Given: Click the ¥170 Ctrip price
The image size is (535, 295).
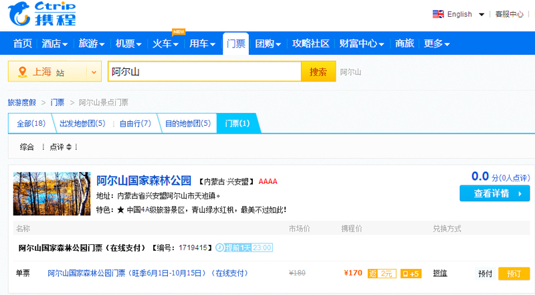Looking at the screenshot, I should [x=353, y=273].
